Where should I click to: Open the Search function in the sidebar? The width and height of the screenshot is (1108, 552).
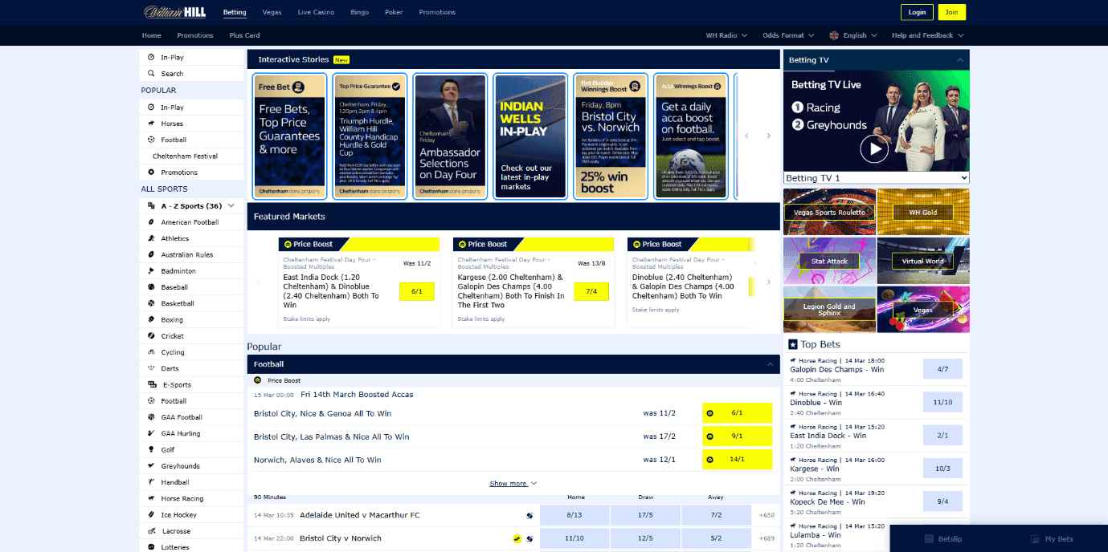tap(153, 73)
